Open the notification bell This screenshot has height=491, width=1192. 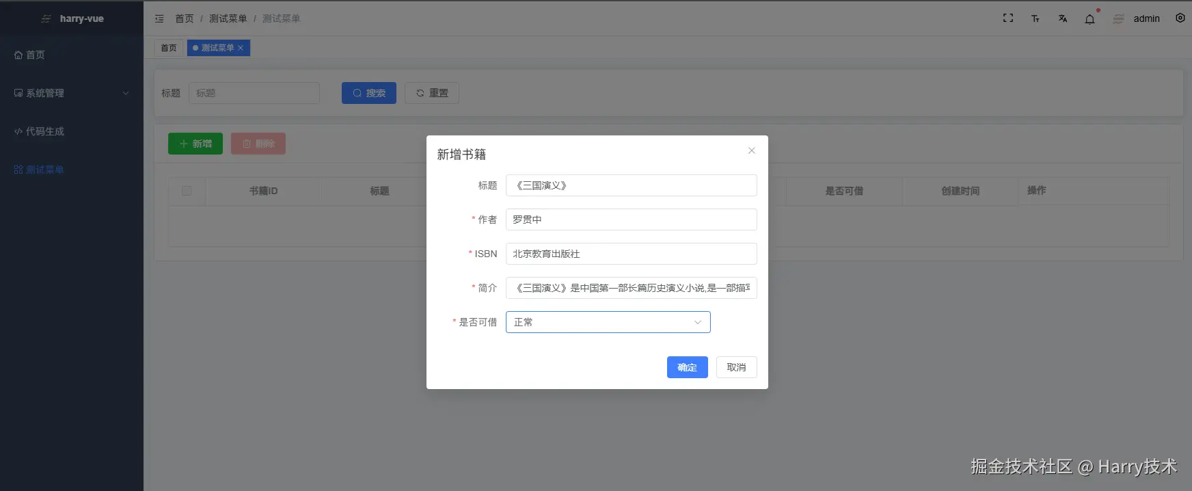point(1089,18)
